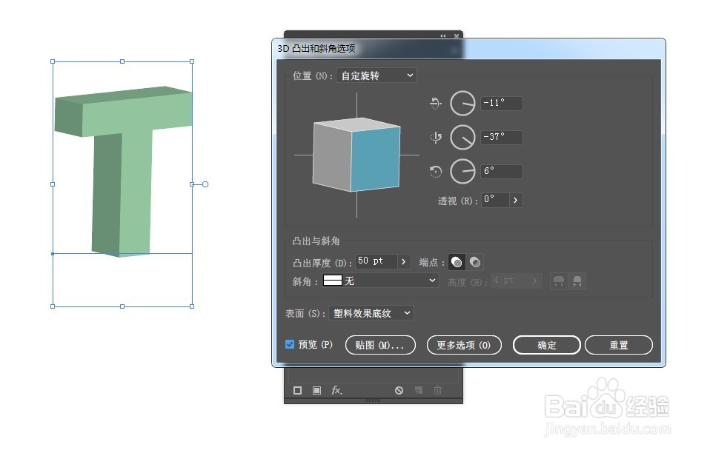Image resolution: width=710 pixels, height=453 pixels.
Task: Click the Duplicate Selected Item icon
Action: click(419, 390)
